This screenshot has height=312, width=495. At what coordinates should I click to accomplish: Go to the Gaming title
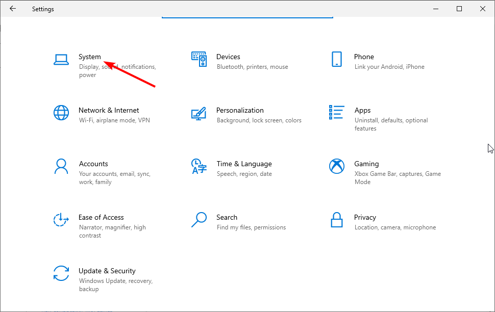coord(366,164)
